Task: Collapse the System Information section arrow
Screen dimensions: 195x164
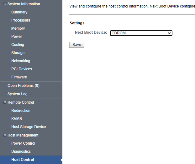Action: [x=5, y=4]
